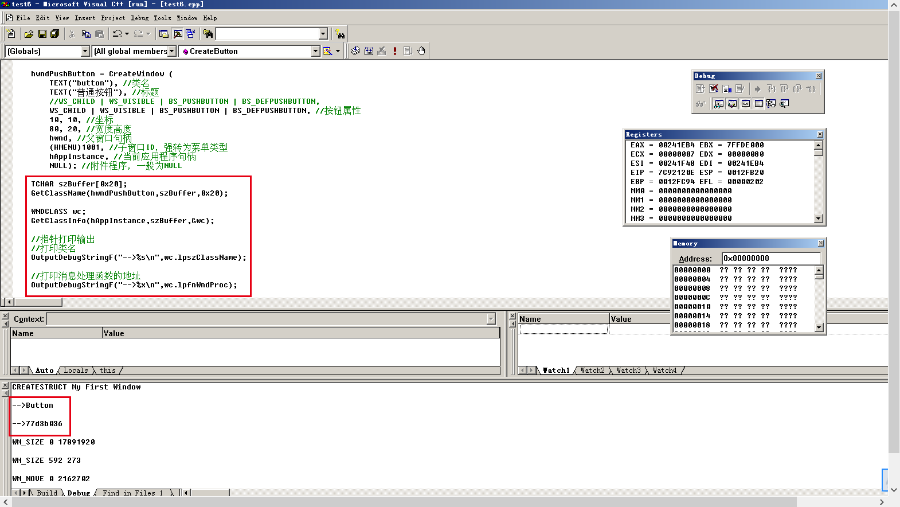Viewport: 900px width, 507px height.
Task: Expand the All global members dropdown
Action: coord(171,51)
